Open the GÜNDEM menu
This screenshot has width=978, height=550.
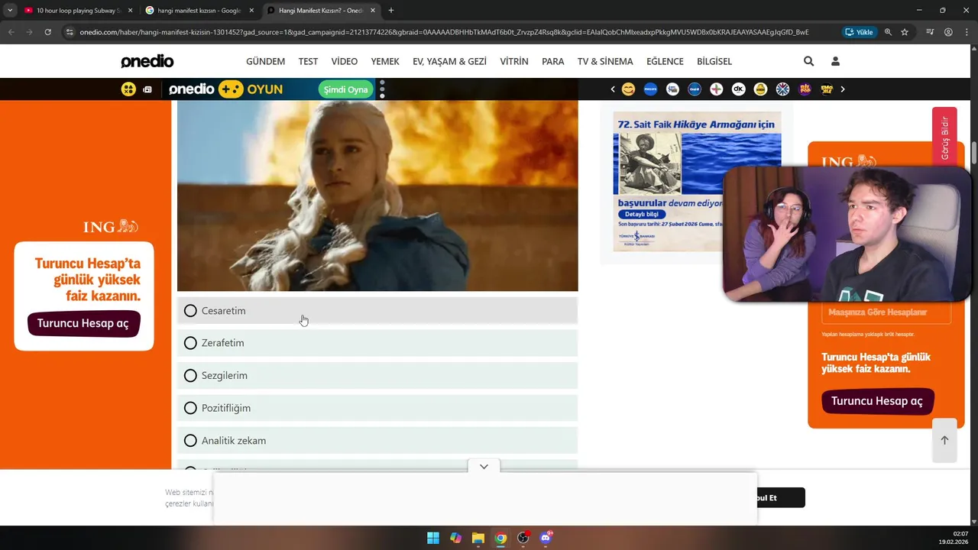click(265, 61)
